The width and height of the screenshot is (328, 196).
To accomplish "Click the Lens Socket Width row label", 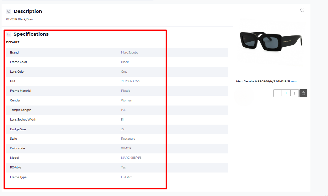I will coord(23,120).
